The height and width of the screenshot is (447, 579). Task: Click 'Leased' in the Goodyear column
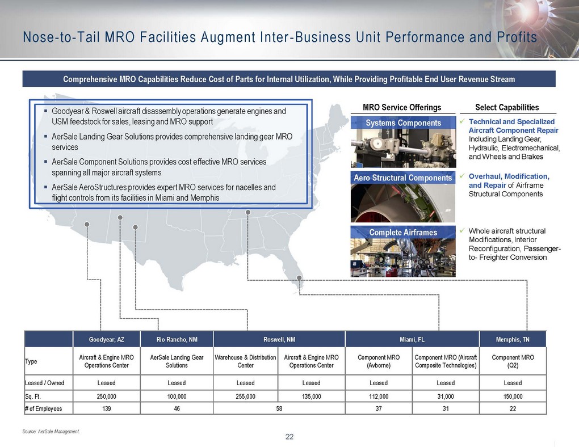106,383
